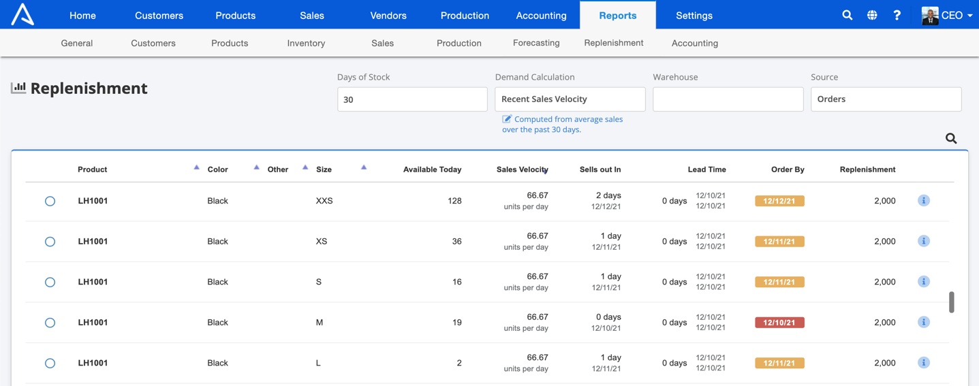Click the Days of Stock input field
979x386 pixels.
coord(412,99)
